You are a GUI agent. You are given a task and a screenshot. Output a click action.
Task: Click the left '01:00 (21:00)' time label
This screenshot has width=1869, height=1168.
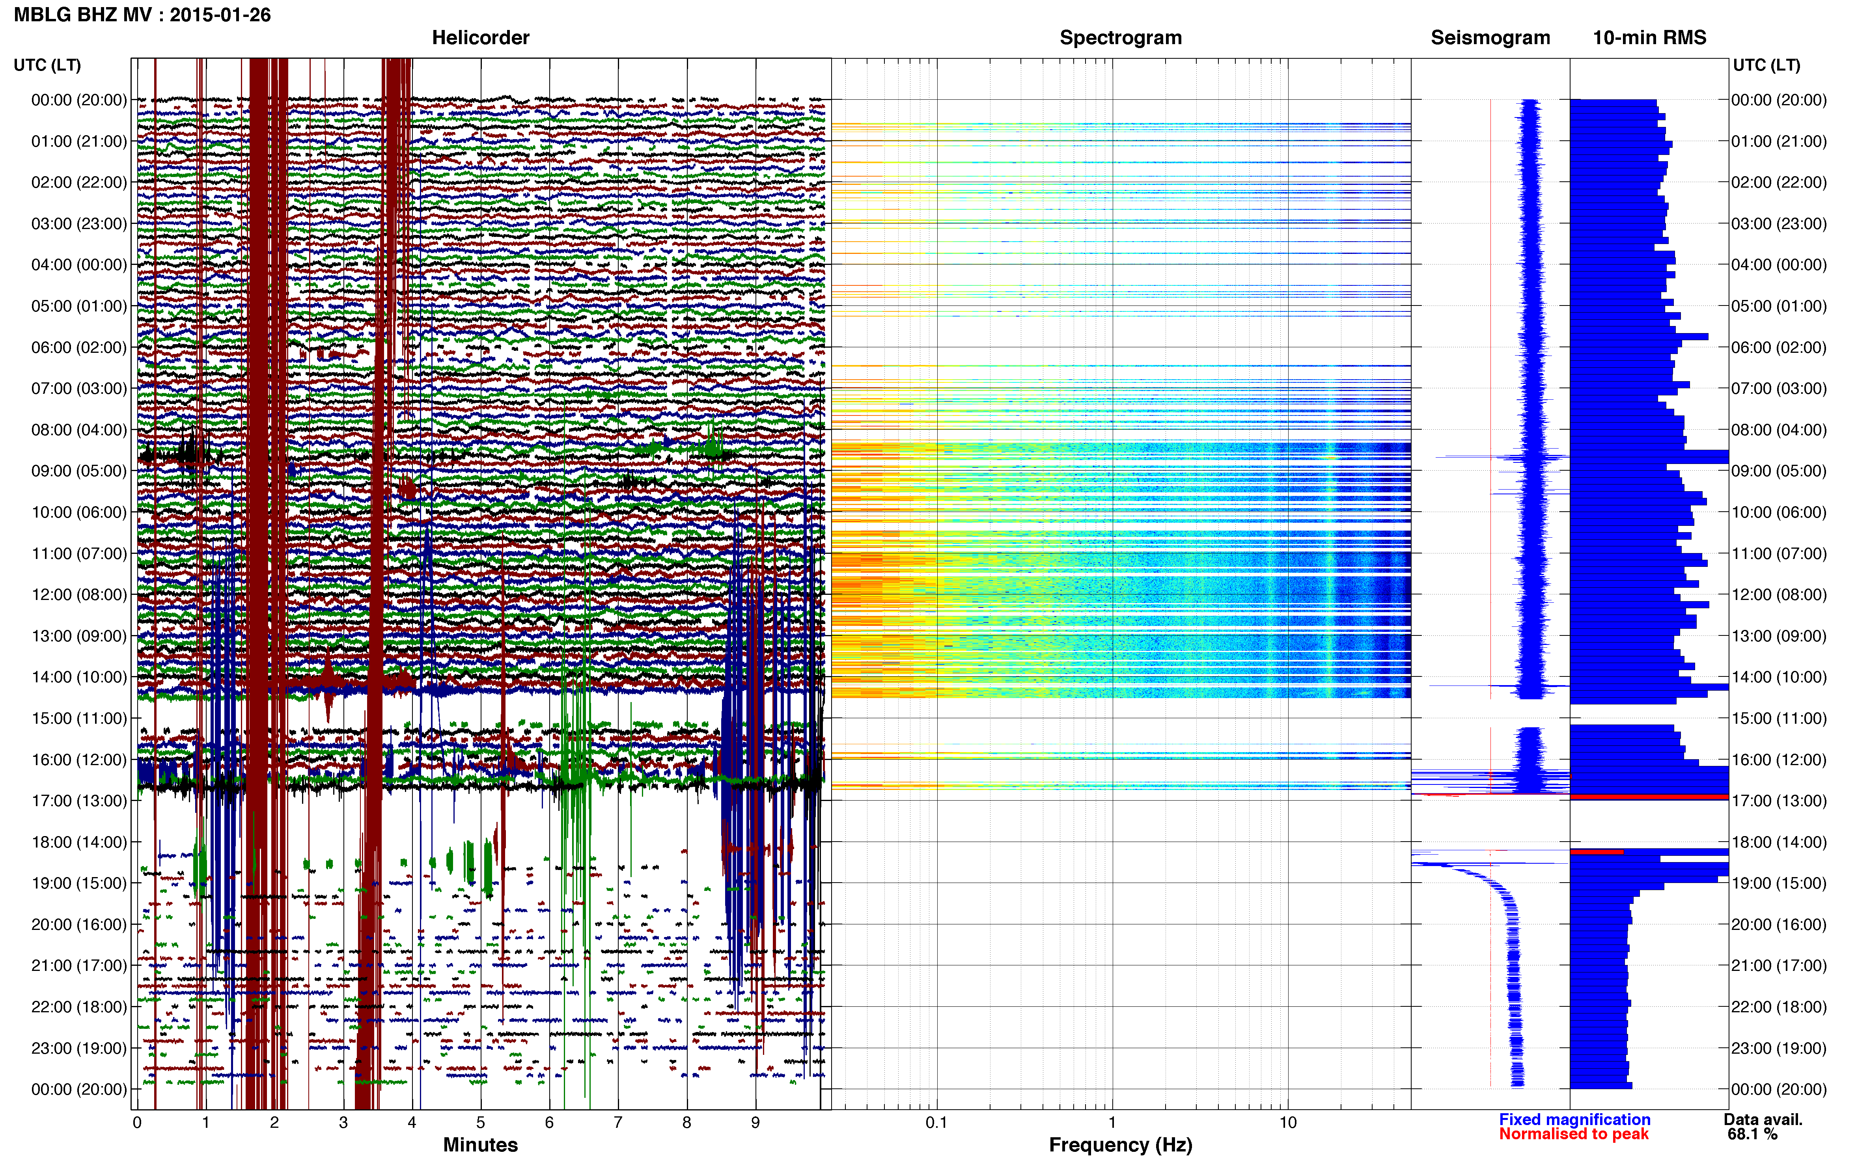click(x=79, y=142)
